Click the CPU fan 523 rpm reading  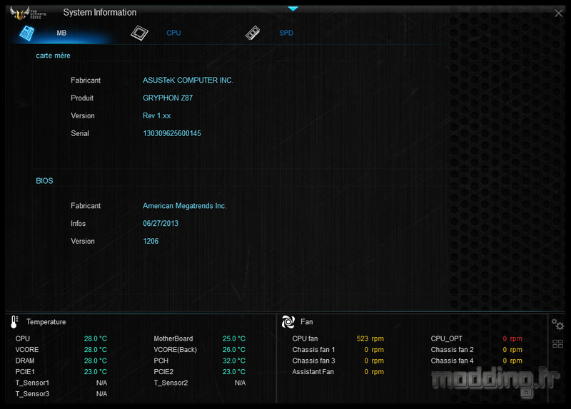pyautogui.click(x=370, y=339)
